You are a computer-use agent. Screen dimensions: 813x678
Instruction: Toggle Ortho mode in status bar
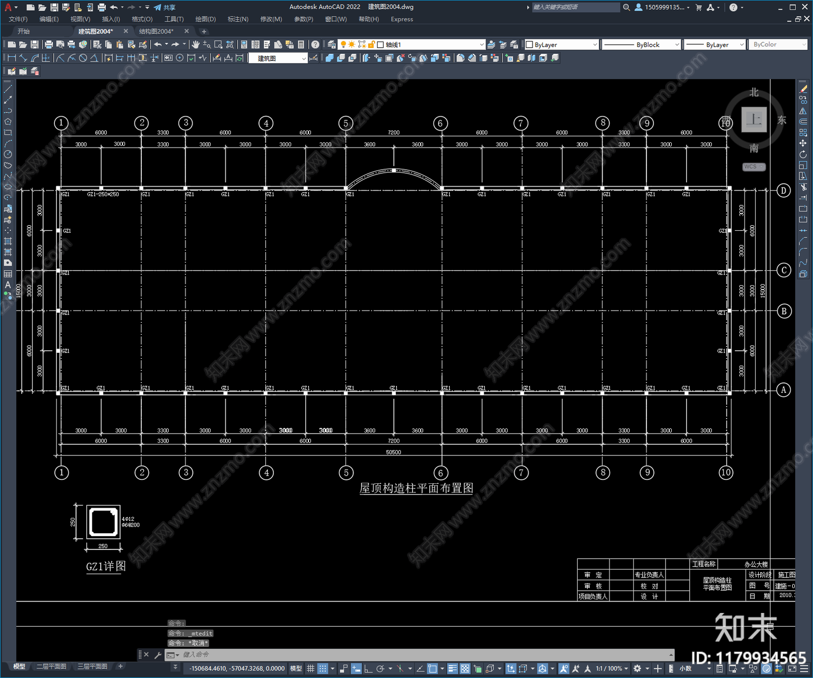pyautogui.click(x=368, y=668)
